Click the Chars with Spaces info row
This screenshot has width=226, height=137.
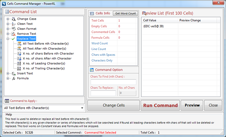click(x=114, y=55)
